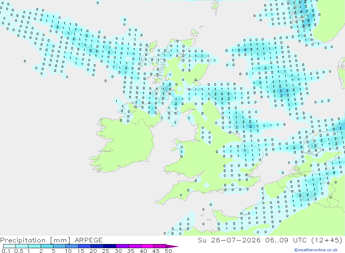
Task: Click the '35' legend label
Action: pyautogui.click(x=131, y=251)
